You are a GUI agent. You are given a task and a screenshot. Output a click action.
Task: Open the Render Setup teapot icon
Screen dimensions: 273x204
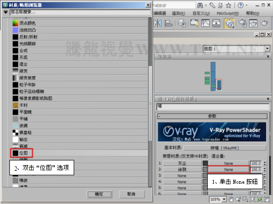click(242, 23)
